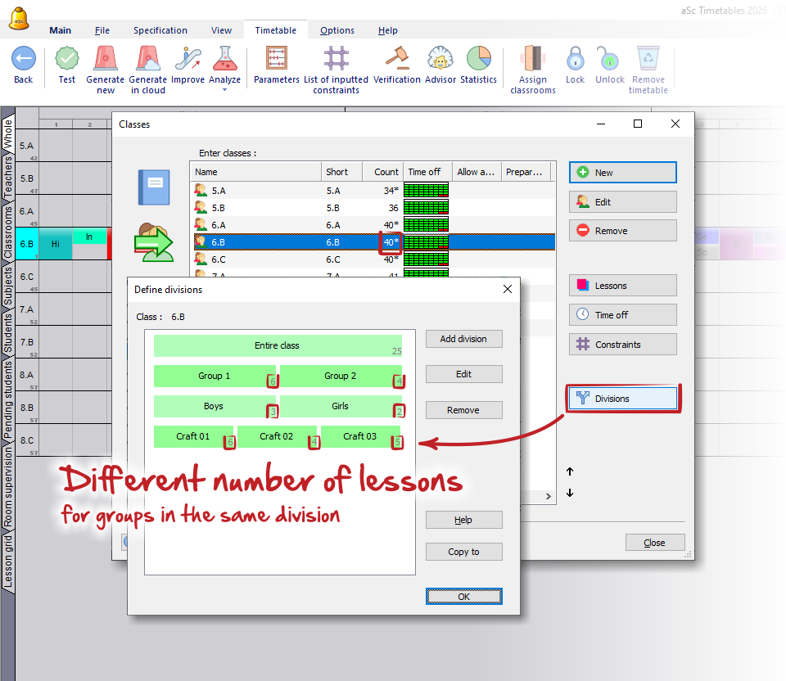Move class down with down arrow

(x=570, y=493)
